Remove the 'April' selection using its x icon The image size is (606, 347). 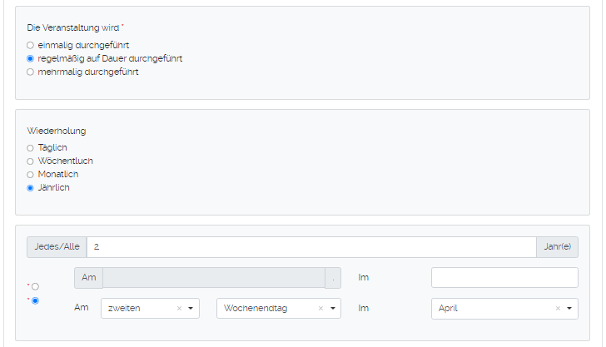click(558, 309)
